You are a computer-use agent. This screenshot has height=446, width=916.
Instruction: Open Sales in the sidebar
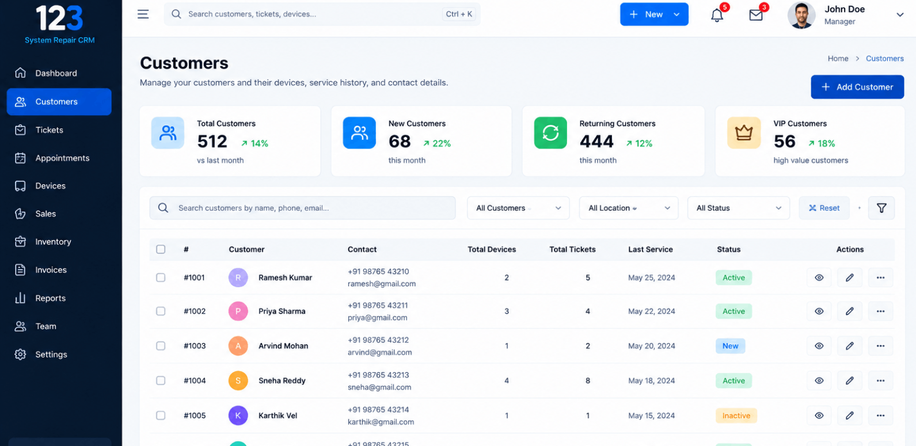tap(59, 214)
